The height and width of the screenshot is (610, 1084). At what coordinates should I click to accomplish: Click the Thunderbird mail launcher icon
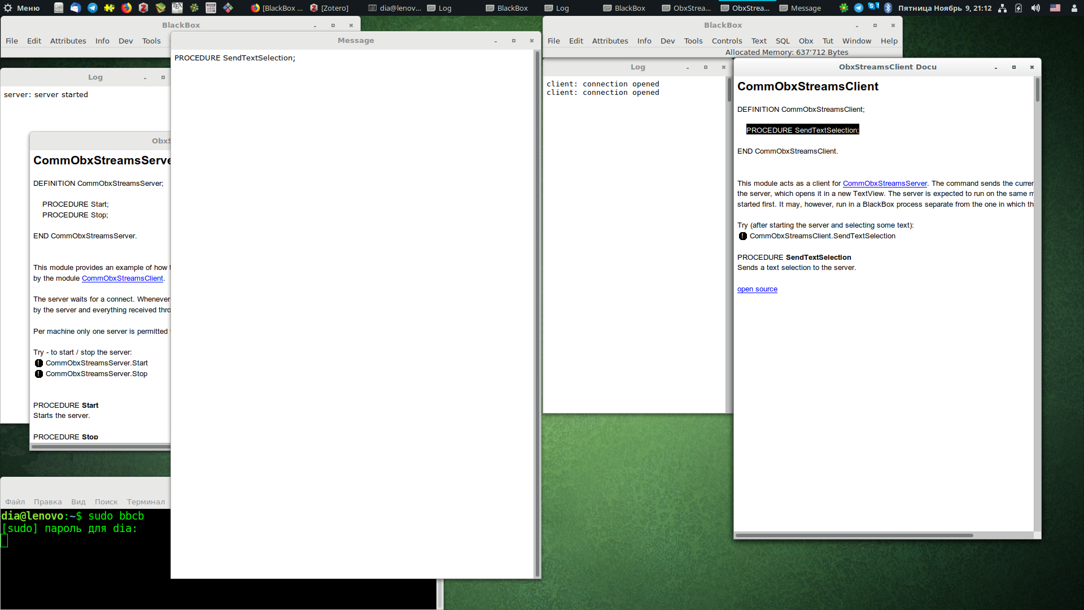pyautogui.click(x=75, y=8)
